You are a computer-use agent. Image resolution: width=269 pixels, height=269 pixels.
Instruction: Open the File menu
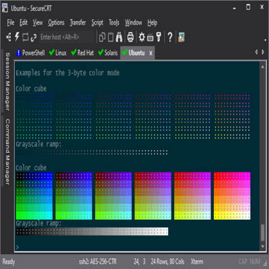pos(11,23)
